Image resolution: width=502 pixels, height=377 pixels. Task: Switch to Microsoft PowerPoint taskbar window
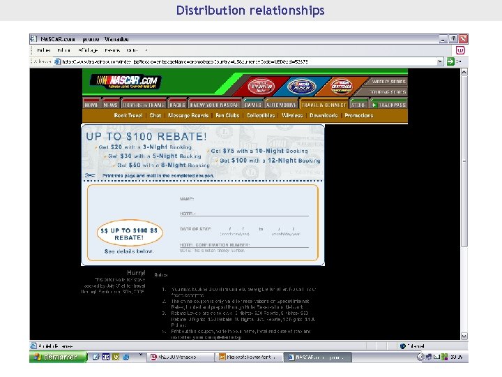250,357
